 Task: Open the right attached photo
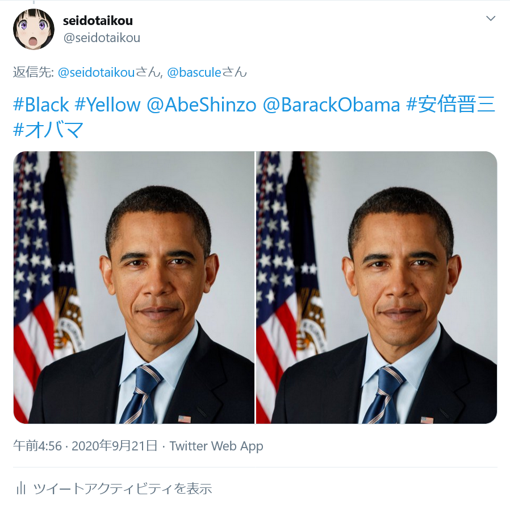tap(377, 288)
